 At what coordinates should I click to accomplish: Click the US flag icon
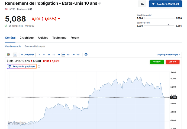(x=6, y=9)
